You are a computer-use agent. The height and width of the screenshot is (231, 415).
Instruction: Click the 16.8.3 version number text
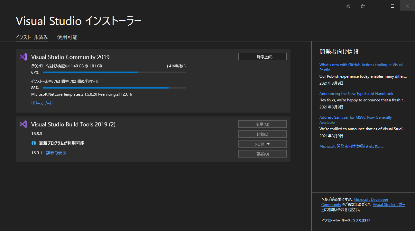pos(37,133)
